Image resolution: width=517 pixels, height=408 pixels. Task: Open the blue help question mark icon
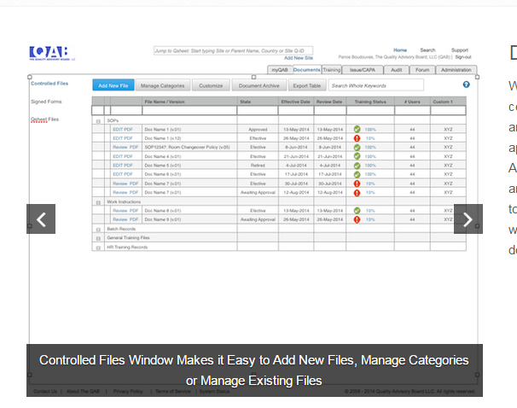[x=466, y=85]
